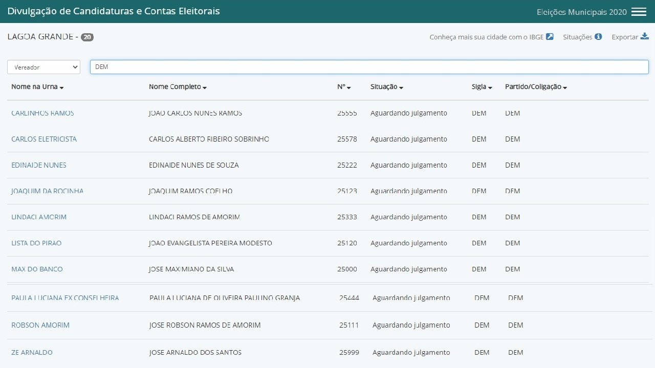This screenshot has height=368, width=655.
Task: Sort by Nome Completo column
Action: pos(178,87)
